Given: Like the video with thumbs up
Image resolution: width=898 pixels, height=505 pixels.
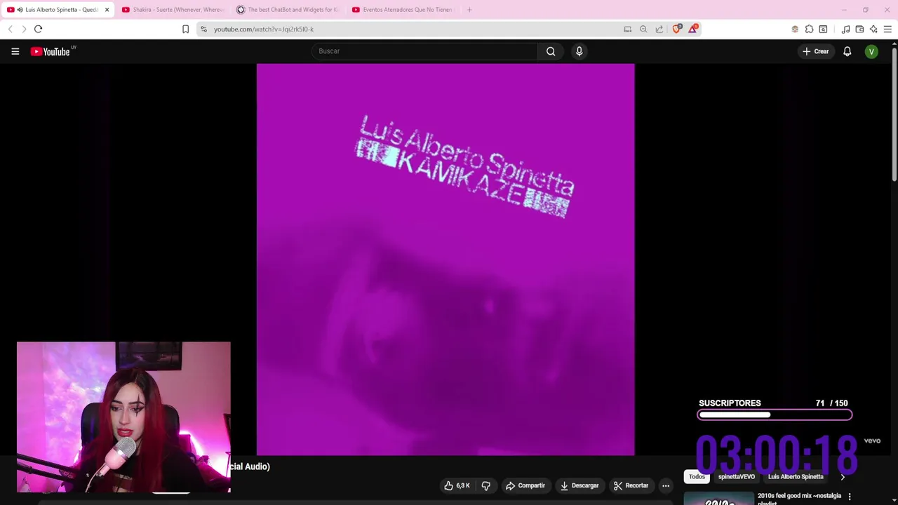Looking at the screenshot, I should 457,485.
